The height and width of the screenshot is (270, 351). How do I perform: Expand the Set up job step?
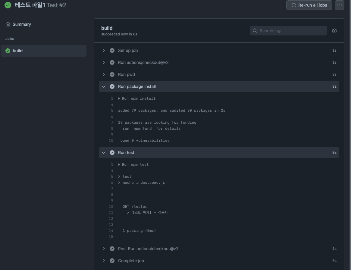pyautogui.click(x=104, y=50)
